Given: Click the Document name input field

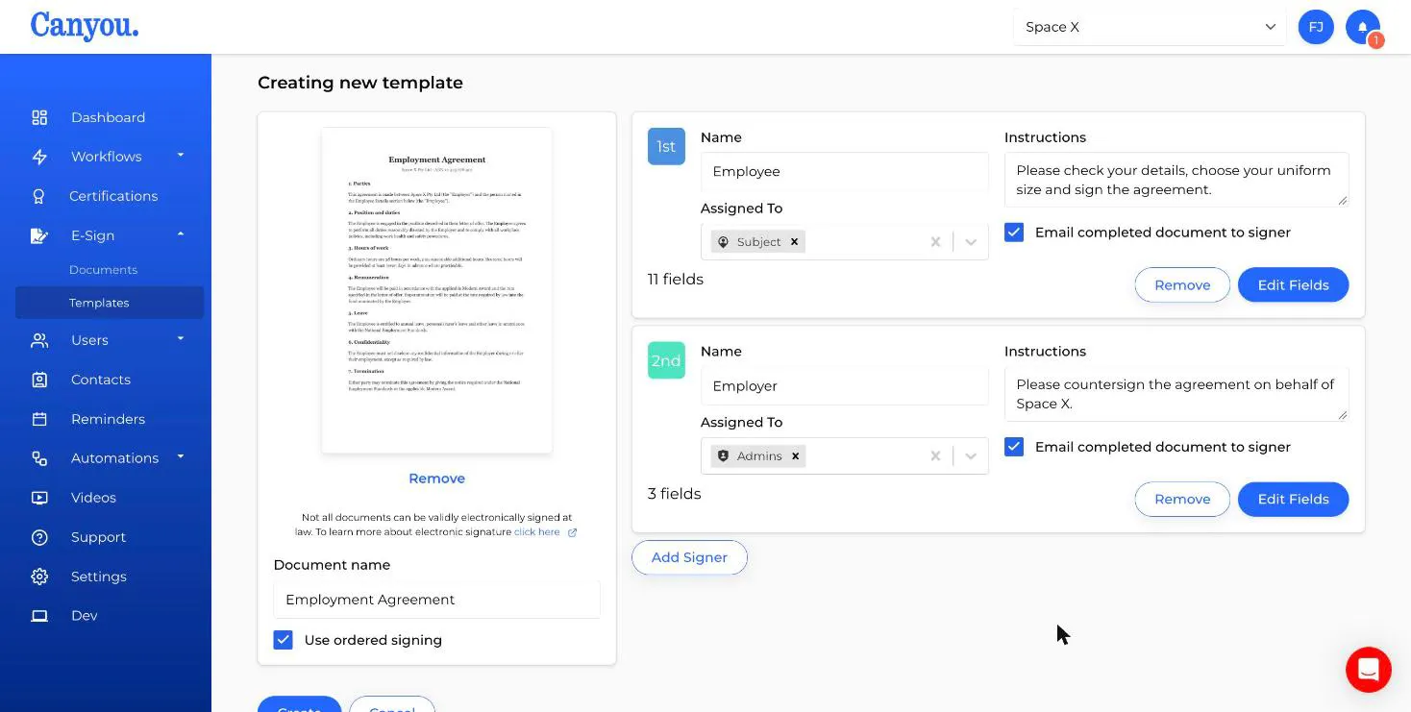Looking at the screenshot, I should click(x=436, y=600).
